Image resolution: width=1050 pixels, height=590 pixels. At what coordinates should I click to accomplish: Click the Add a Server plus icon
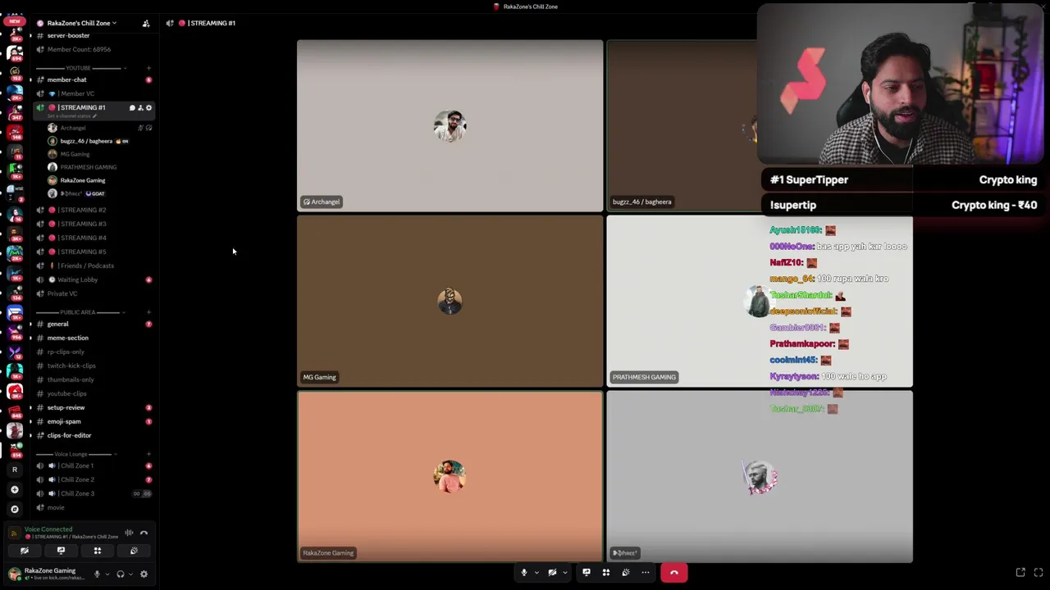[14, 489]
